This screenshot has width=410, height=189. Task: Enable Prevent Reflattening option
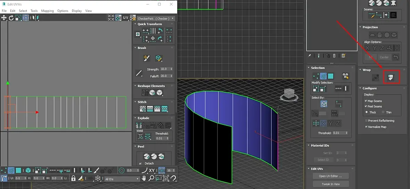click(366, 121)
